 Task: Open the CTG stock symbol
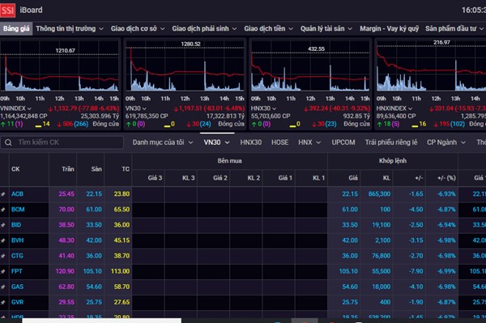(x=17, y=256)
